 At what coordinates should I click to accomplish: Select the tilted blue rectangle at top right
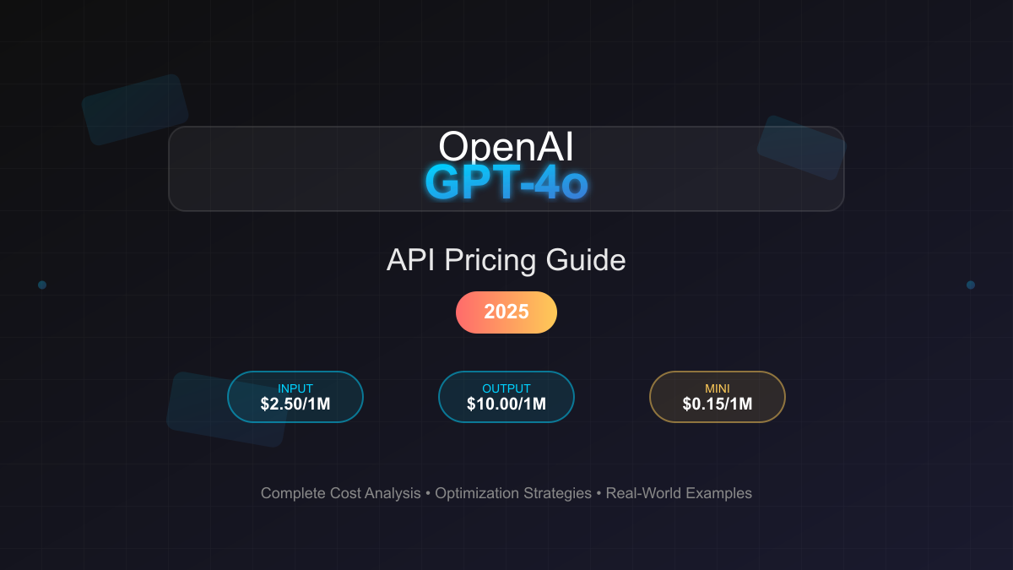tap(800, 148)
